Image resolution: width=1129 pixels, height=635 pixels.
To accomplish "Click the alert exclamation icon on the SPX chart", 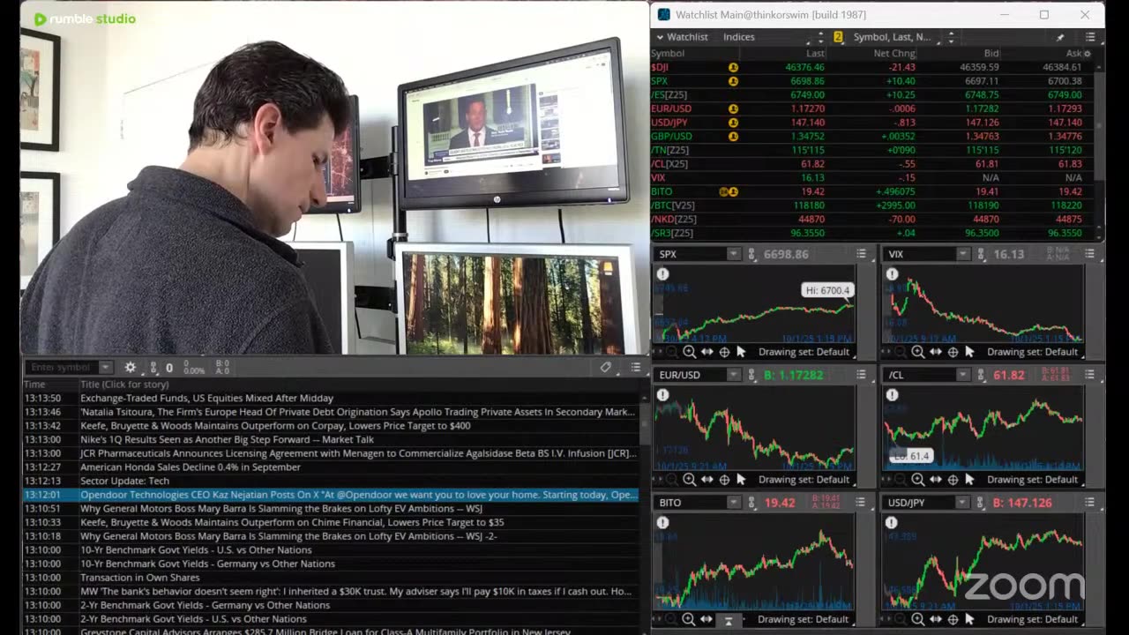I will coord(662,274).
